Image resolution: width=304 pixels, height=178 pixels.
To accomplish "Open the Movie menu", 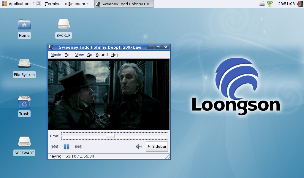I will [56, 55].
